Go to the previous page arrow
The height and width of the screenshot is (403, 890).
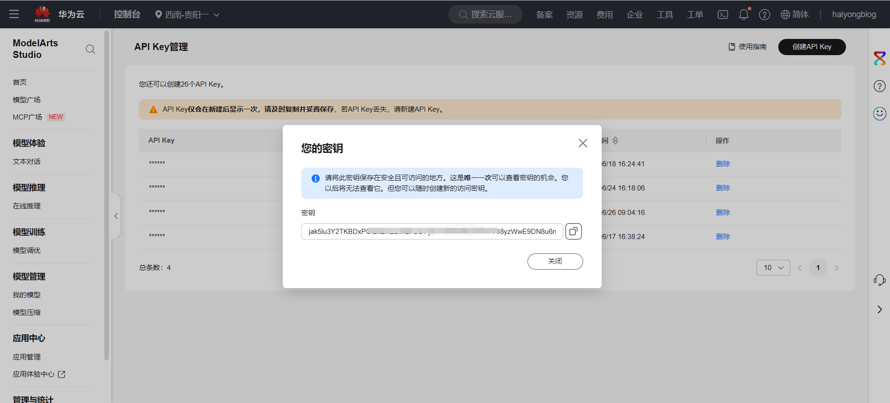tap(800, 268)
